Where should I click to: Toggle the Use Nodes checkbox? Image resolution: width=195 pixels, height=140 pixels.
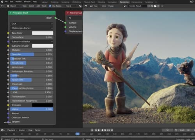[50, 6]
